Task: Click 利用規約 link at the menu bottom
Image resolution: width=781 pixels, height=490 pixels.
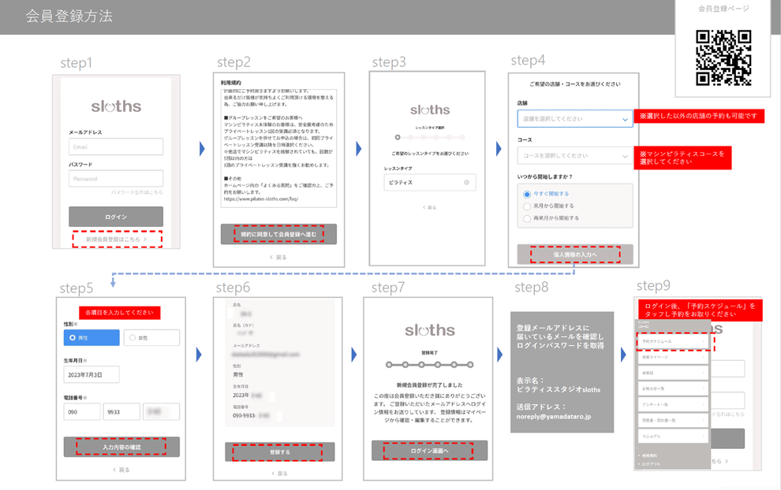Action: coord(649,455)
